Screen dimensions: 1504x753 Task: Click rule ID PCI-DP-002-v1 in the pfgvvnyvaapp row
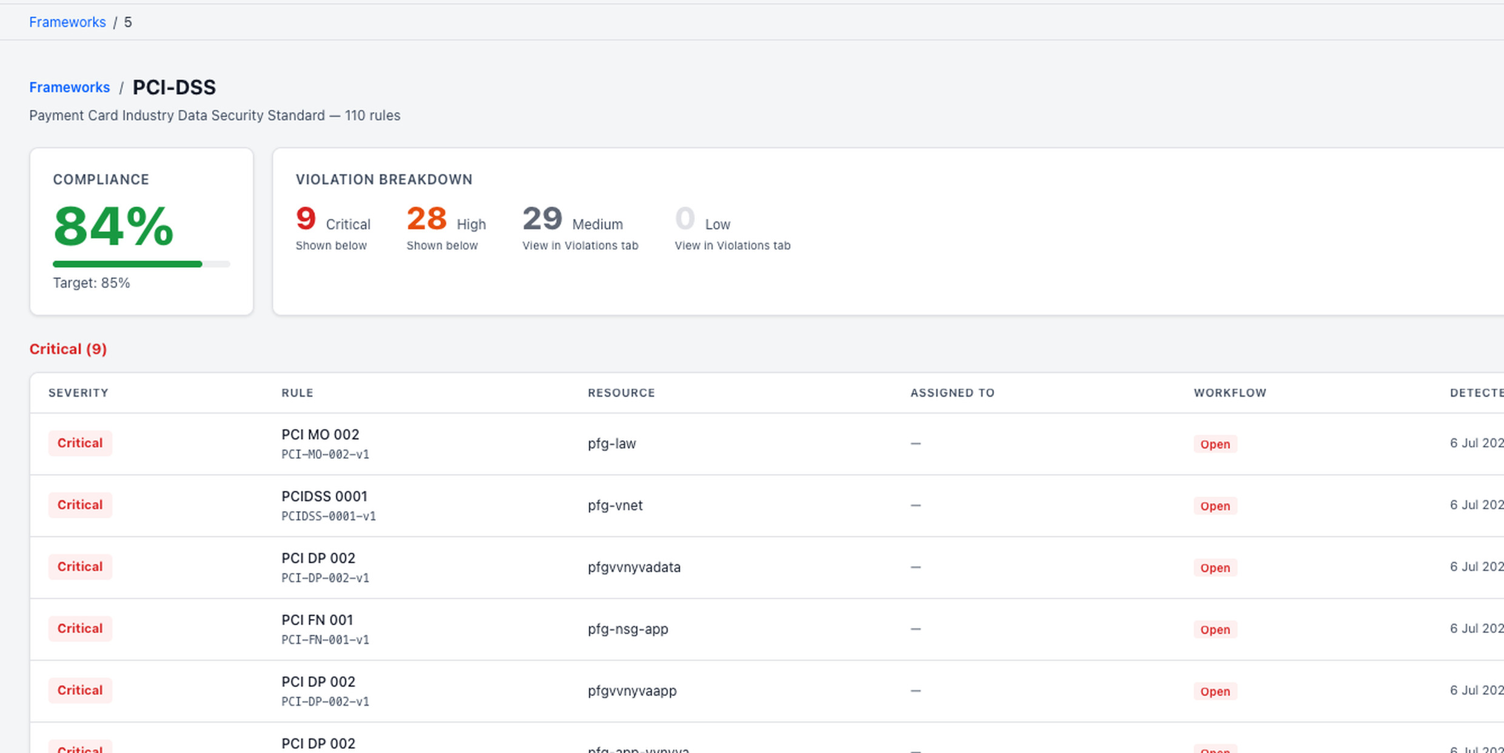pos(325,701)
